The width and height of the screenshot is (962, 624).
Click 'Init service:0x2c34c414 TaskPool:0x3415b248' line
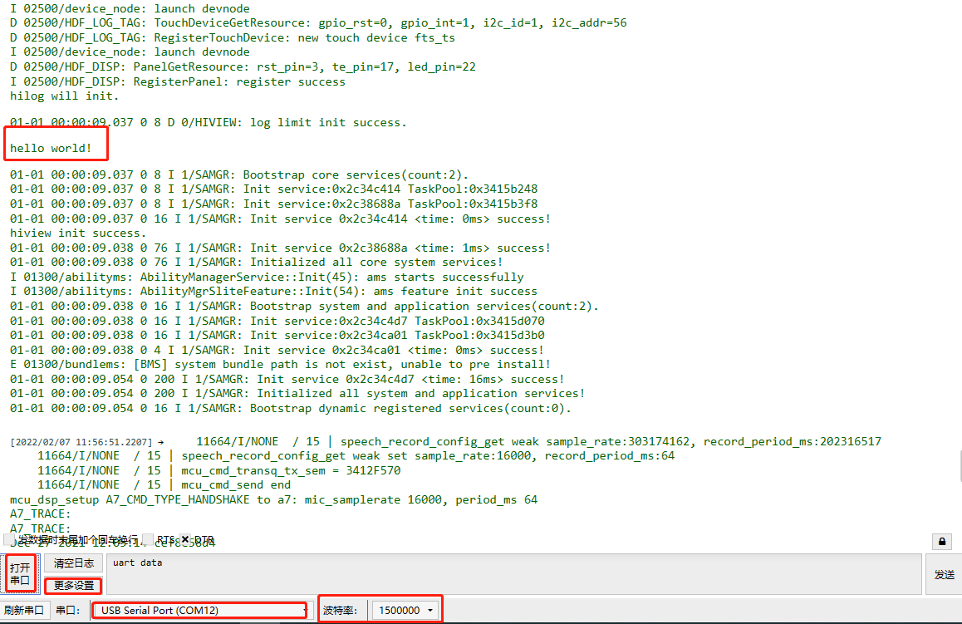(273, 189)
